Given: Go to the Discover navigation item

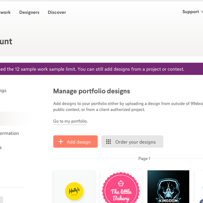Looking at the screenshot, I should [x=57, y=12].
